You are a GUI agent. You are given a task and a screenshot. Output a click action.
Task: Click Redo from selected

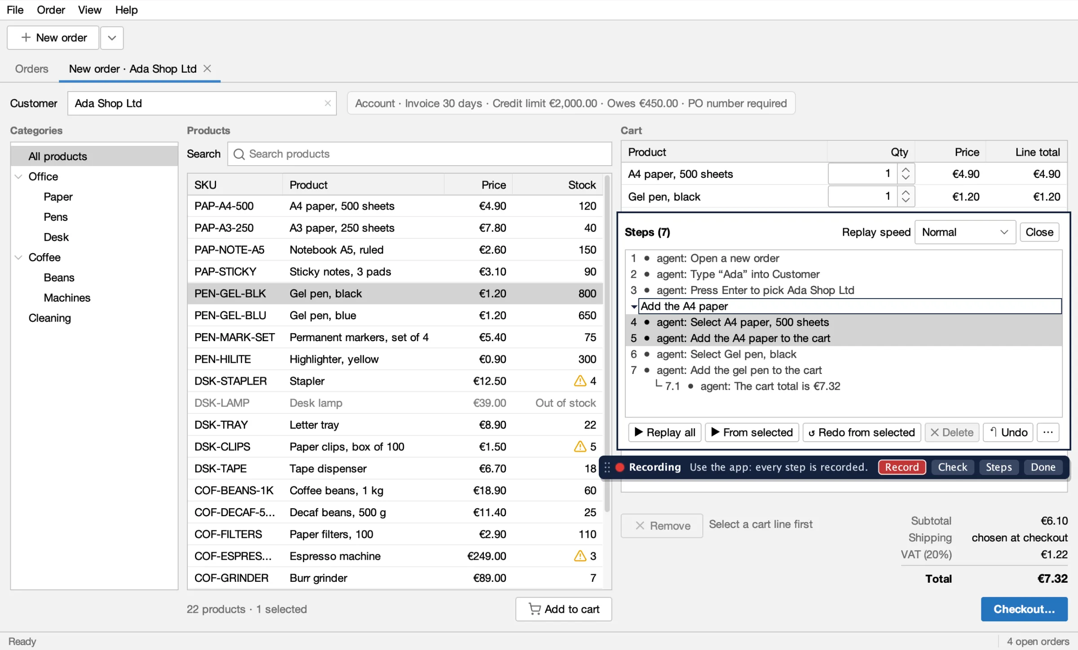pos(862,432)
